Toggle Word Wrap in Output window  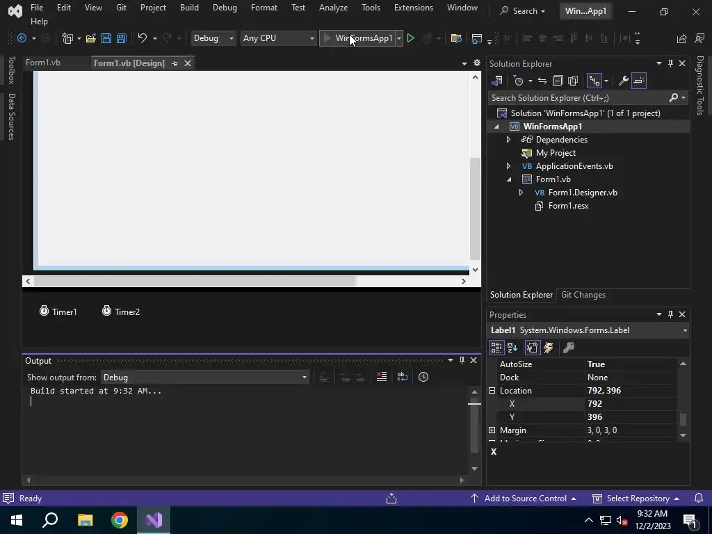403,377
